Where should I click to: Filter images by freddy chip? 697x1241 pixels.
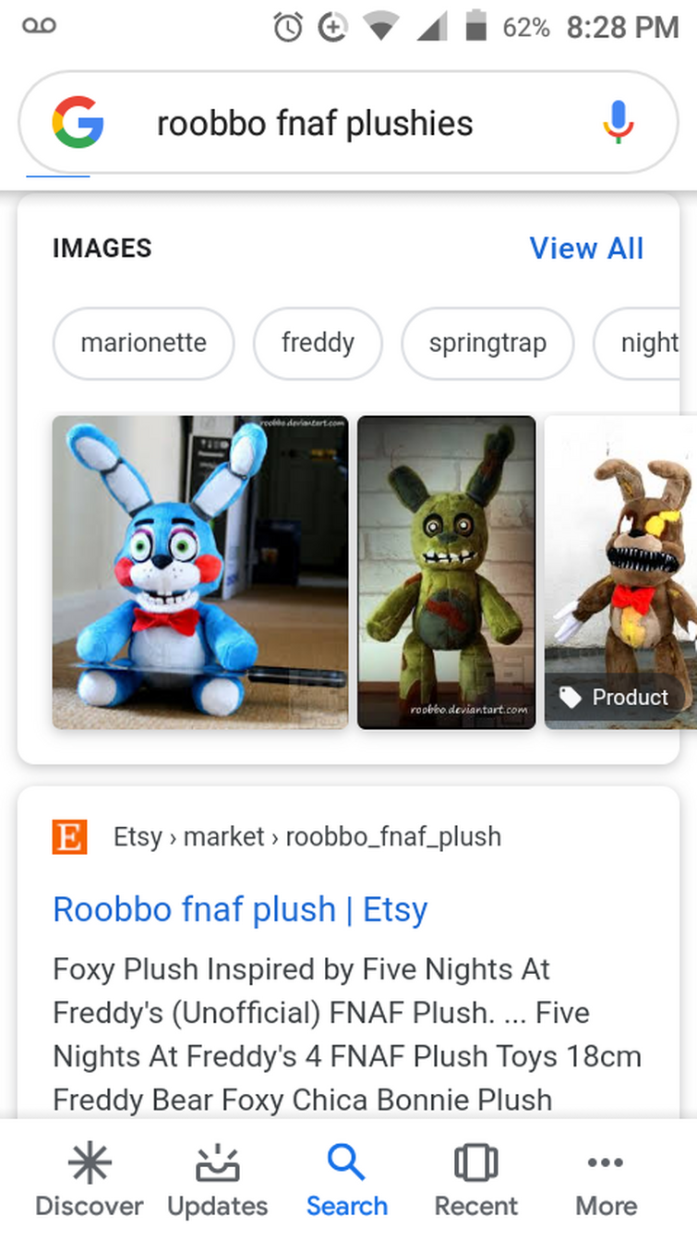click(x=318, y=343)
